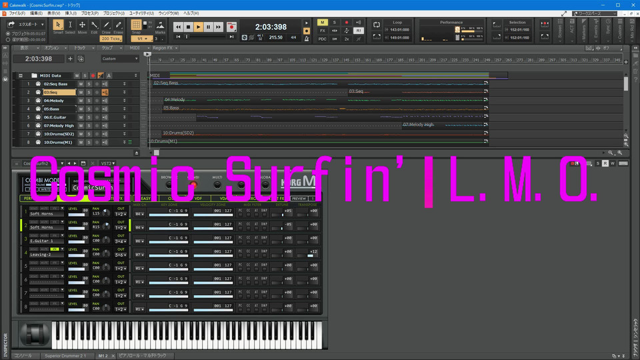The width and height of the screenshot is (640, 360).
Task: Add a new track with plus button
Action: tap(70, 59)
